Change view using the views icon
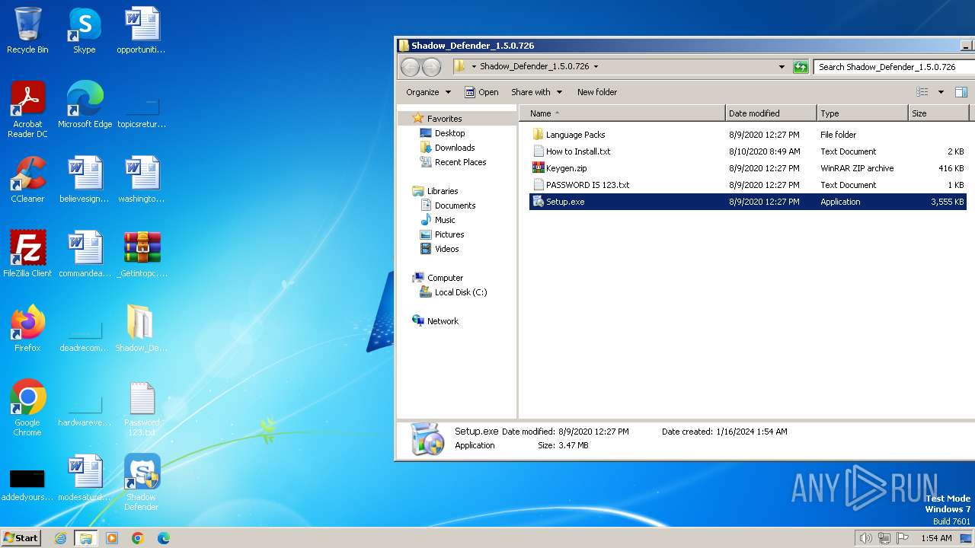This screenshot has width=975, height=548. pyautogui.click(x=922, y=92)
